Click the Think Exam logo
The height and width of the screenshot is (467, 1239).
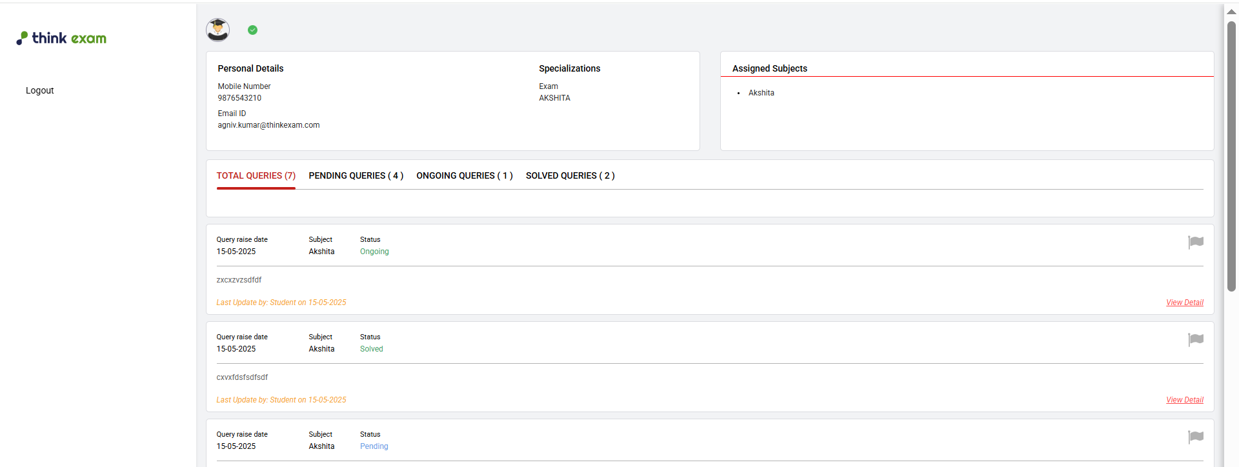click(61, 38)
